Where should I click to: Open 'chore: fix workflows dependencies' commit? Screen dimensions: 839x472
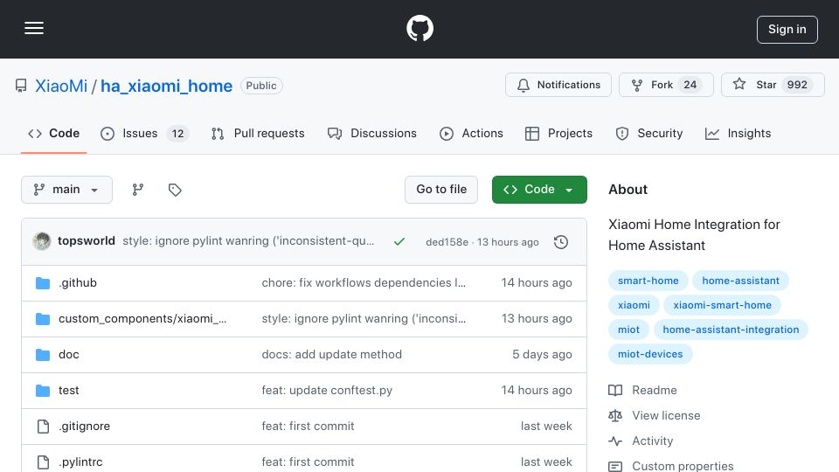[364, 282]
